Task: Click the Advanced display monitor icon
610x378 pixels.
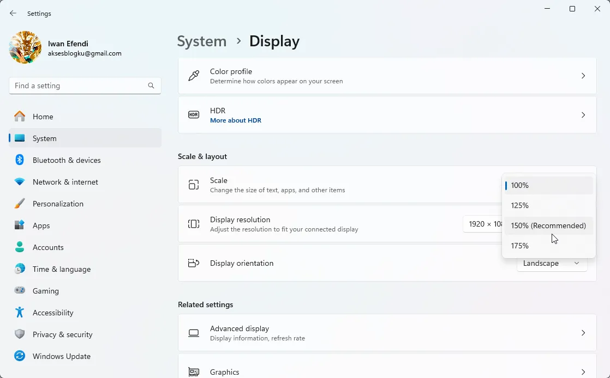Action: click(x=194, y=332)
